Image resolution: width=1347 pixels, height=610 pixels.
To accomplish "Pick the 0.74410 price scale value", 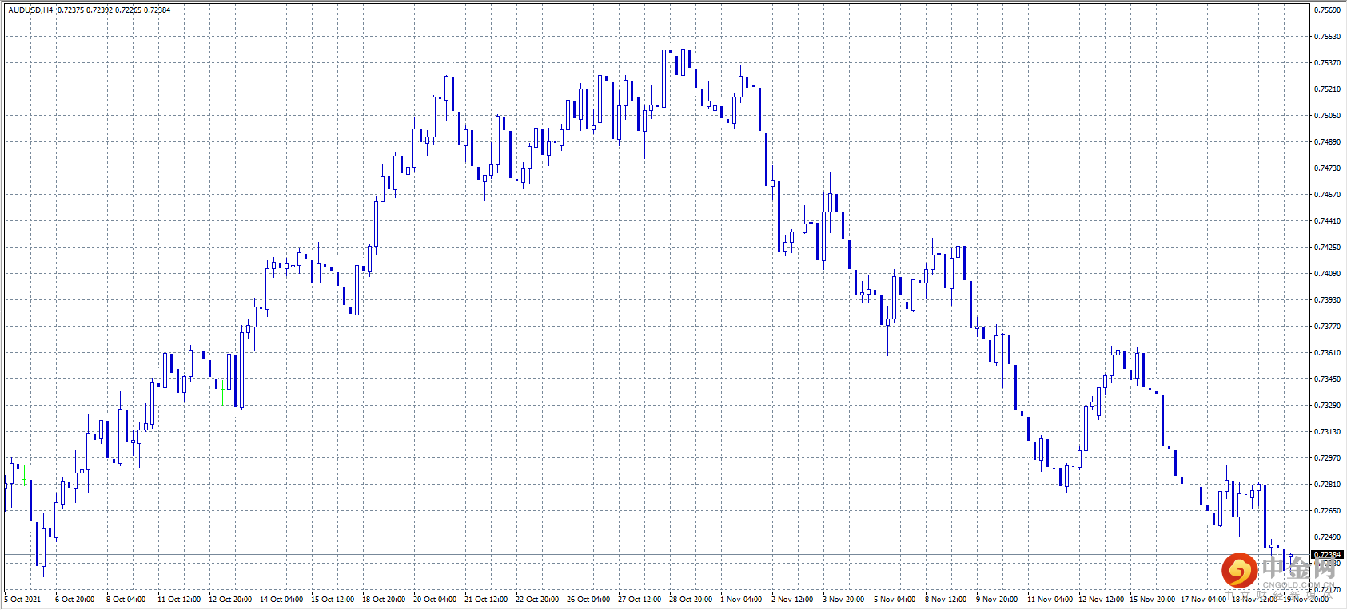I will [1328, 221].
